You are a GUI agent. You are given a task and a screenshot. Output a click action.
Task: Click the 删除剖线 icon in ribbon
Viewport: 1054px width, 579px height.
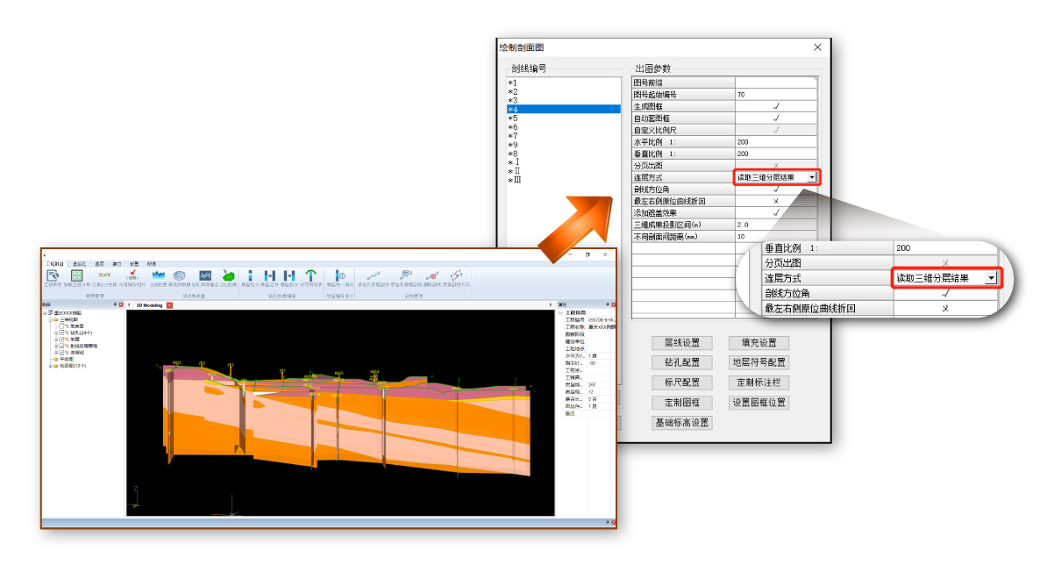tap(432, 275)
